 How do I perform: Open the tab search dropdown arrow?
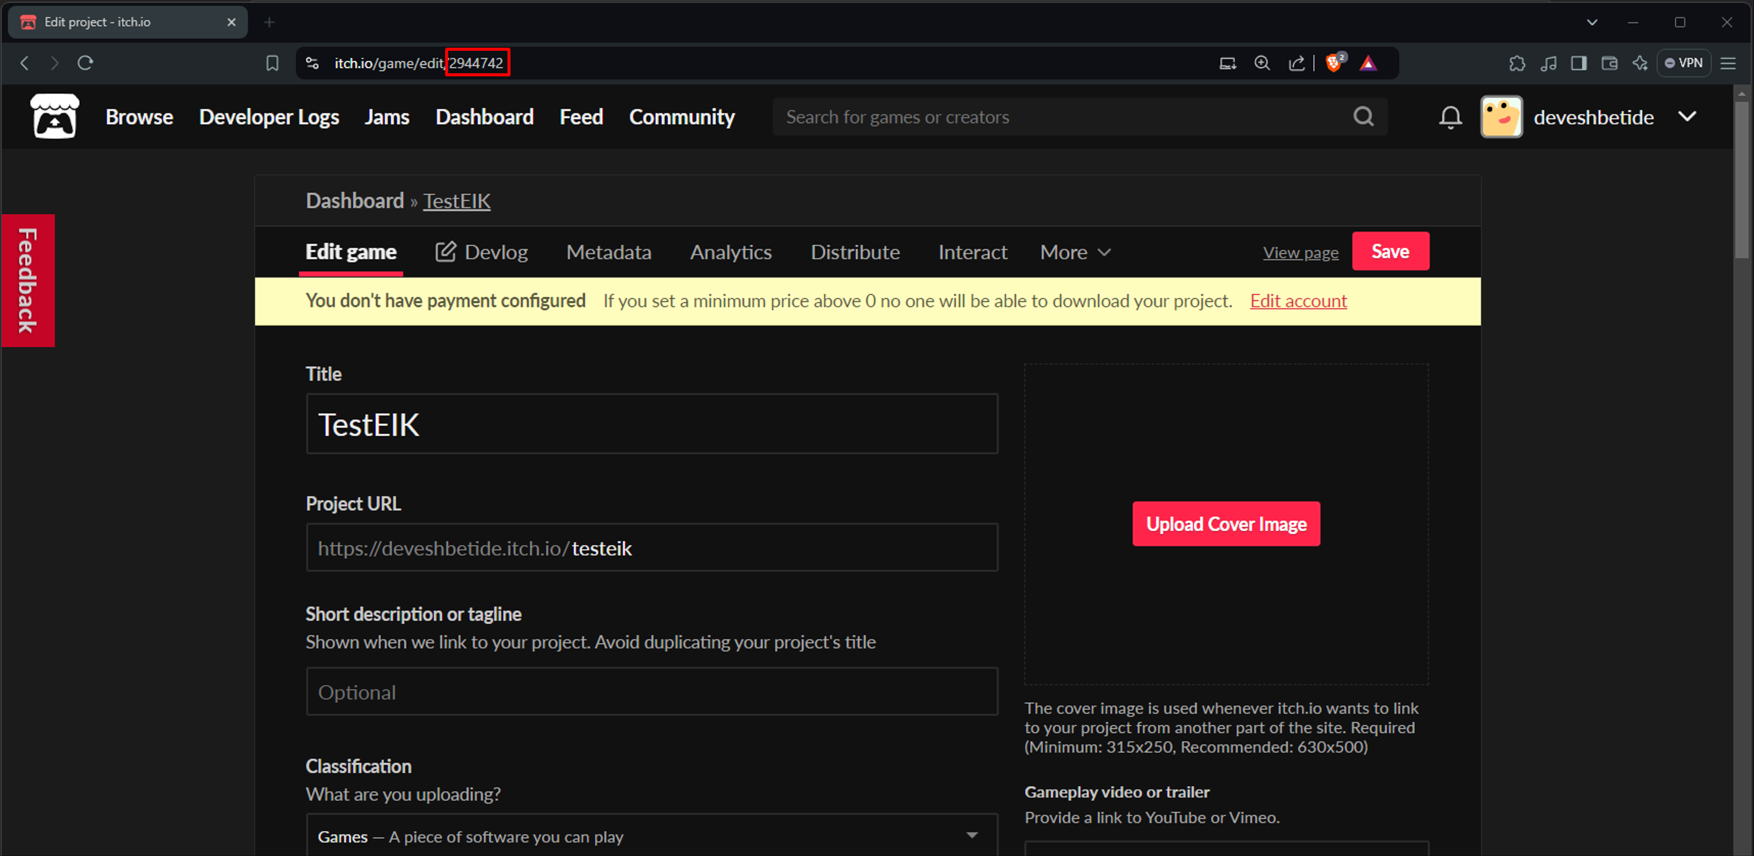tap(1592, 22)
